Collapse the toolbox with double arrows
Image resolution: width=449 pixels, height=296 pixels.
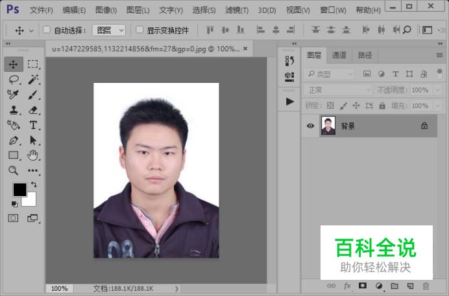[8, 43]
